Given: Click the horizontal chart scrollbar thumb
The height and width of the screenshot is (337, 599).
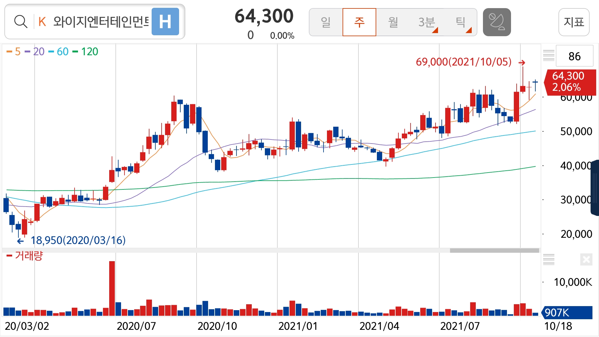Looking at the screenshot, I should tap(494, 251).
